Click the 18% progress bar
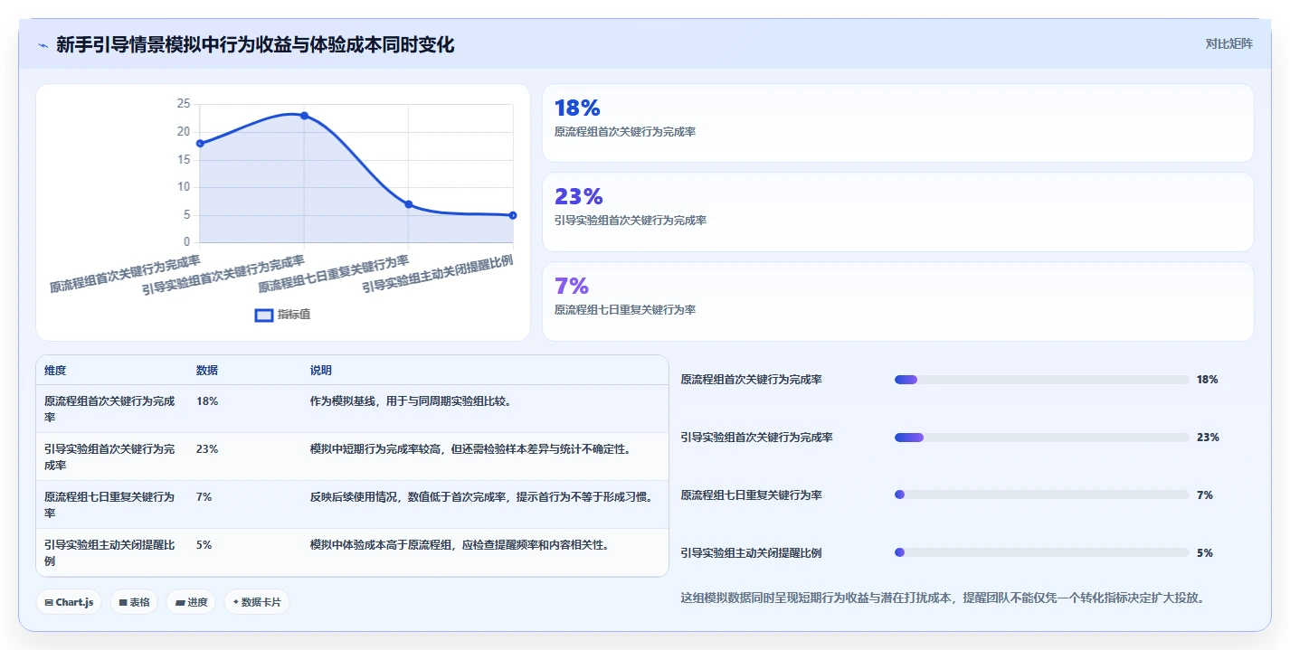Image resolution: width=1290 pixels, height=650 pixels. tap(1041, 380)
